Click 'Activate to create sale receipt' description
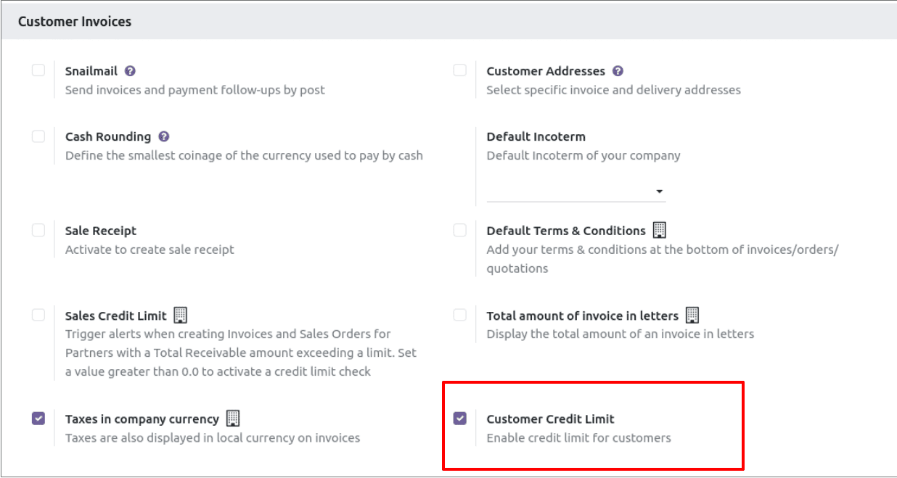This screenshot has width=897, height=478. click(x=149, y=250)
